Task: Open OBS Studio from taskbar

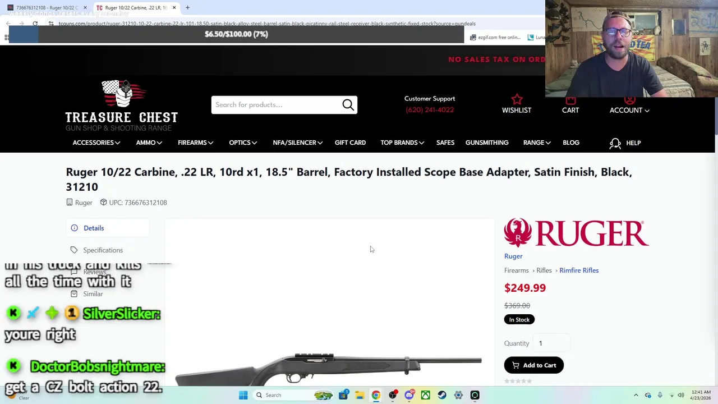Action: 393,395
